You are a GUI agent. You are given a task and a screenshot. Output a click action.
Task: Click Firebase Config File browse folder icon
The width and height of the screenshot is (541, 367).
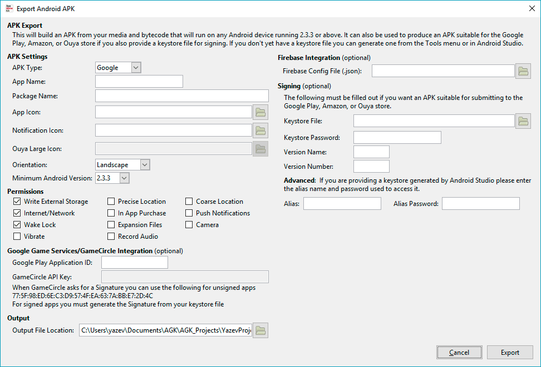(x=523, y=71)
